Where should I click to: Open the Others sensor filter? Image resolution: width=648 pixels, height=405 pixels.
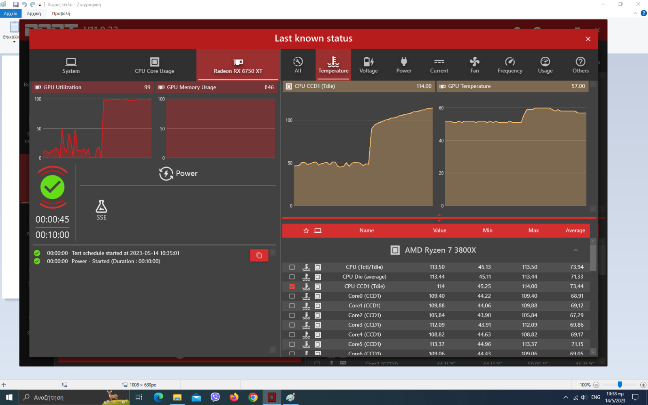click(580, 65)
